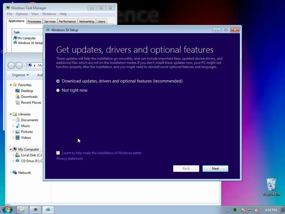Image resolution: width=285 pixels, height=214 pixels.
Task: Expand the Documents library
Action: (13, 120)
